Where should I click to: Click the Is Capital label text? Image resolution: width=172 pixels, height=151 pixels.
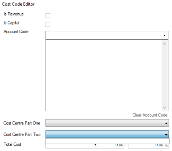[12, 23]
